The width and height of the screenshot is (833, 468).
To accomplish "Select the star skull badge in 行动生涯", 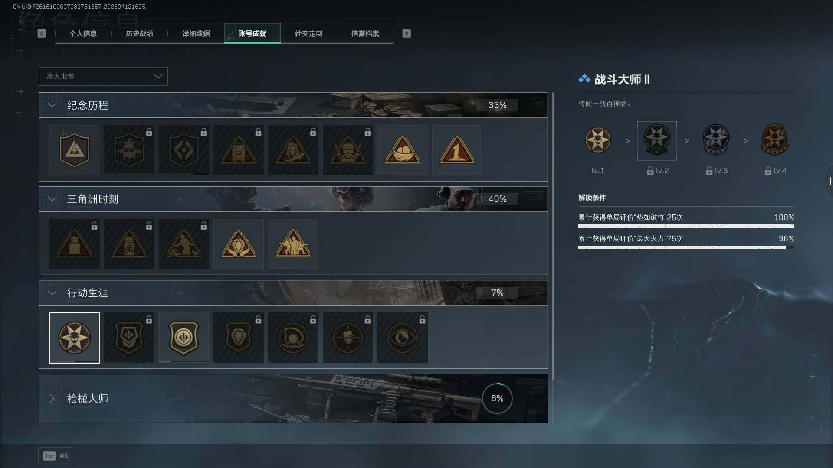I will click(74, 338).
